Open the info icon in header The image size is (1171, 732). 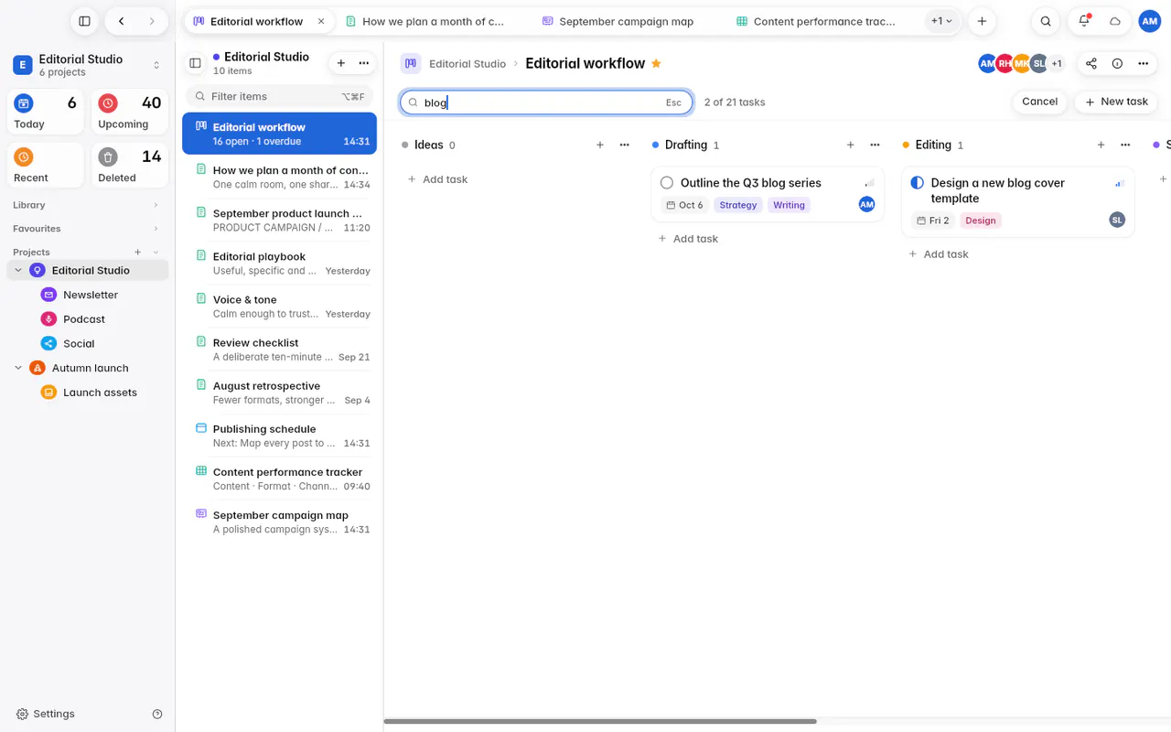click(x=1117, y=63)
